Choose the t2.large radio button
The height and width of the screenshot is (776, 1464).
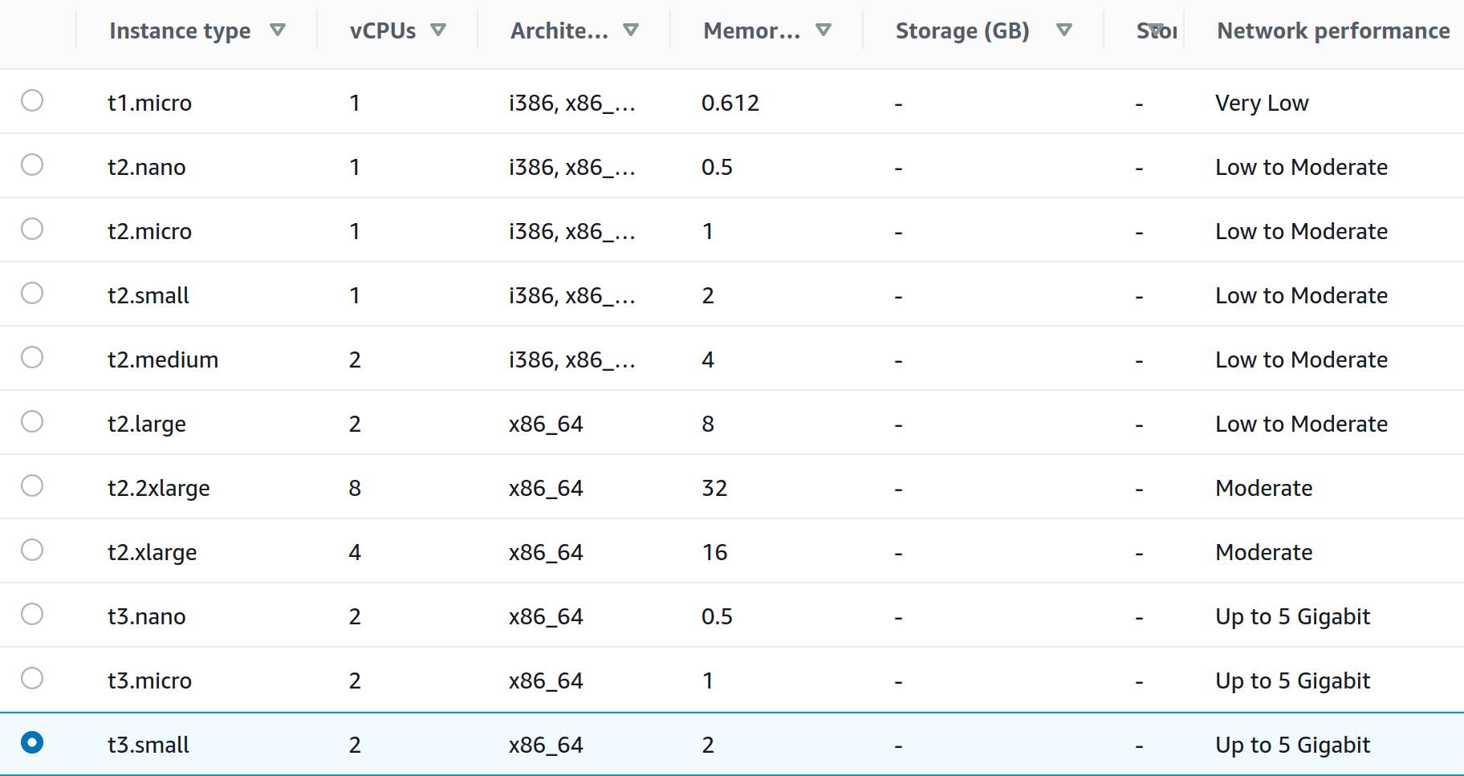coord(32,422)
